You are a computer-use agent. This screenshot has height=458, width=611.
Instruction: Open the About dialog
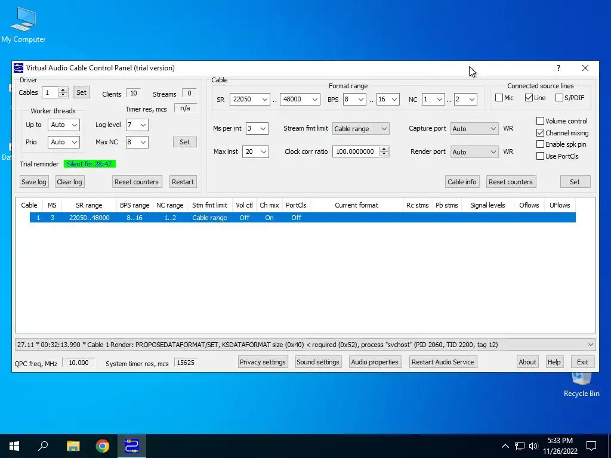coord(527,362)
